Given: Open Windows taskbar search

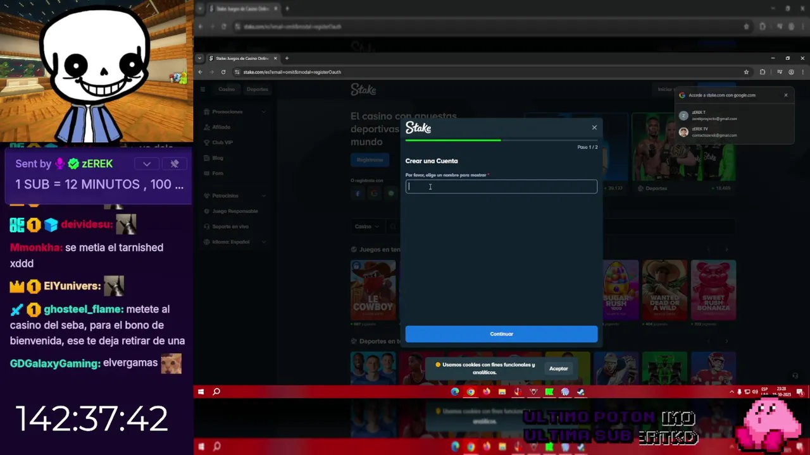Looking at the screenshot, I should 216,392.
